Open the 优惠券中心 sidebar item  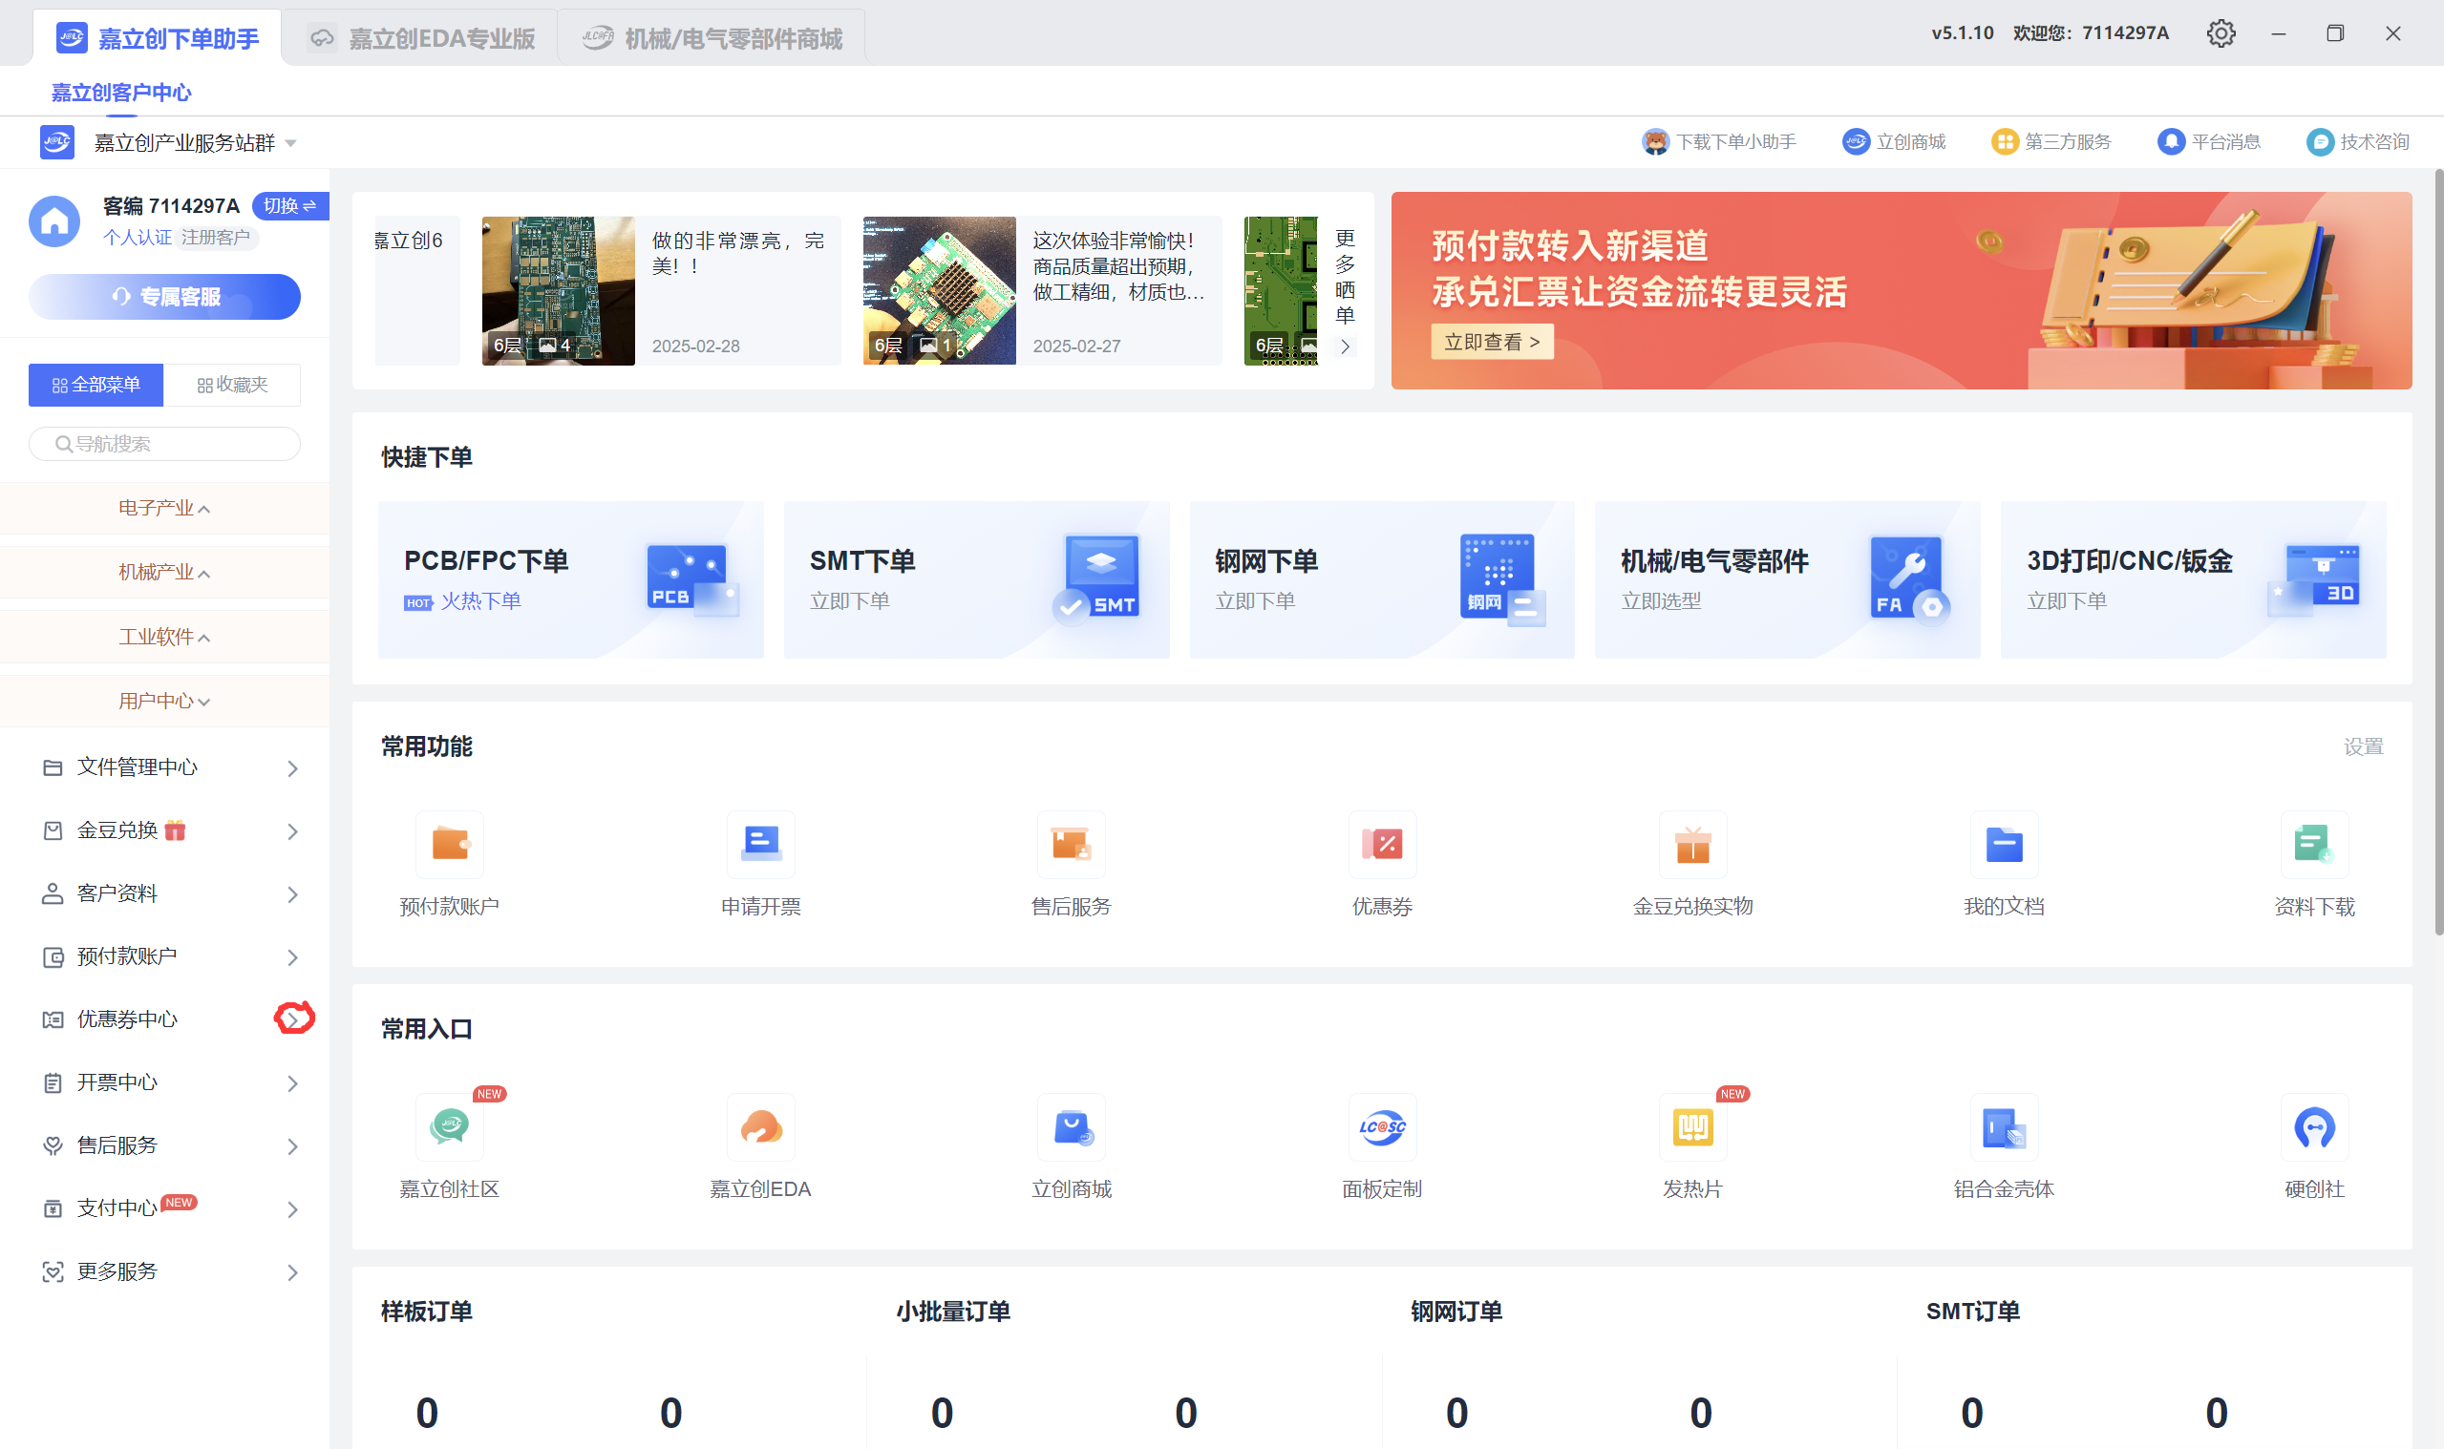pyautogui.click(x=164, y=1019)
